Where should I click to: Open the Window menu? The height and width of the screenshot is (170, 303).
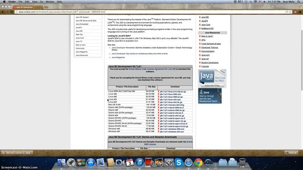[x=50, y=1]
